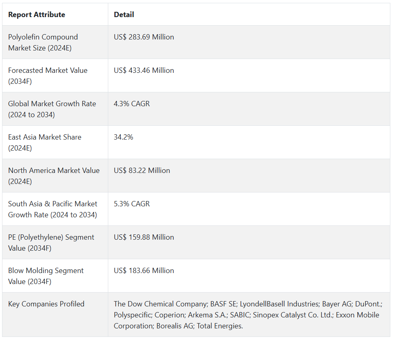The height and width of the screenshot is (341, 394).
Task: Click the US$ 433.46 Million value
Action: point(144,70)
